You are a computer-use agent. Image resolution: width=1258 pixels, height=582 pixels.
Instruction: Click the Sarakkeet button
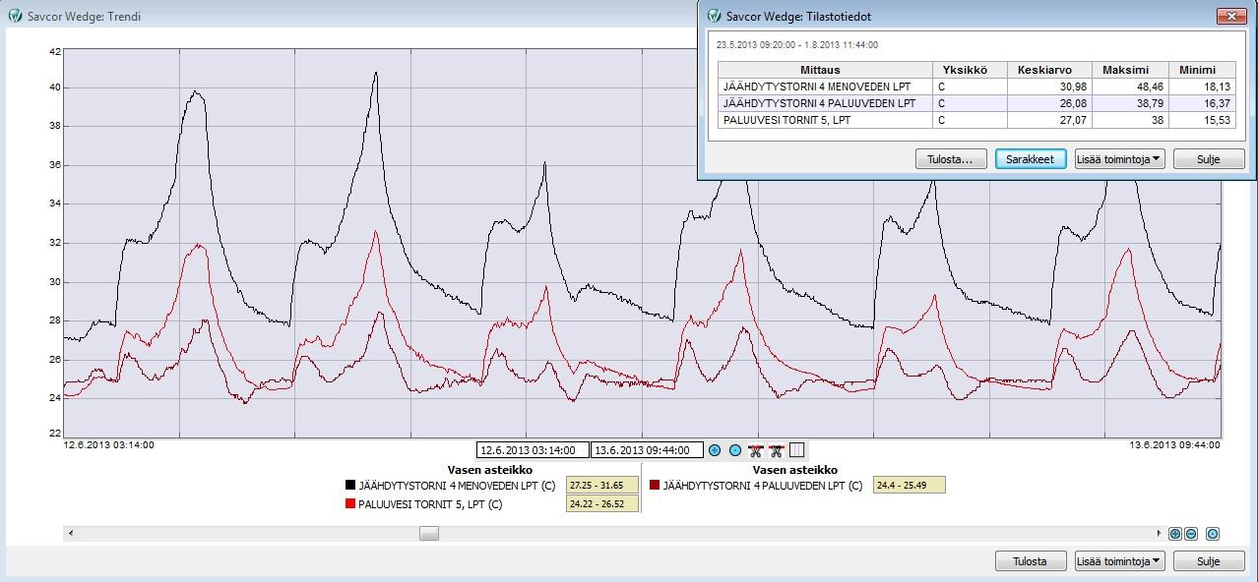tap(1031, 159)
